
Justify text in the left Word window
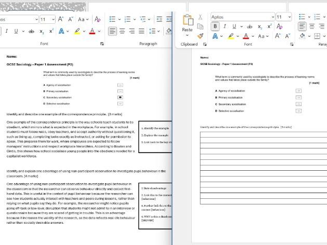[141, 31]
